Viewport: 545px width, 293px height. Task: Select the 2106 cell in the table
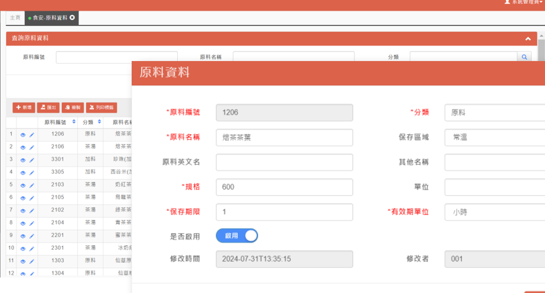click(58, 146)
